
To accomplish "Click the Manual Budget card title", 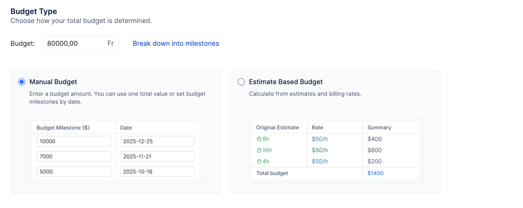I will 53,82.
